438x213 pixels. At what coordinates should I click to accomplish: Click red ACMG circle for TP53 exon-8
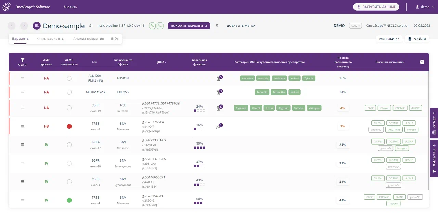click(69, 126)
